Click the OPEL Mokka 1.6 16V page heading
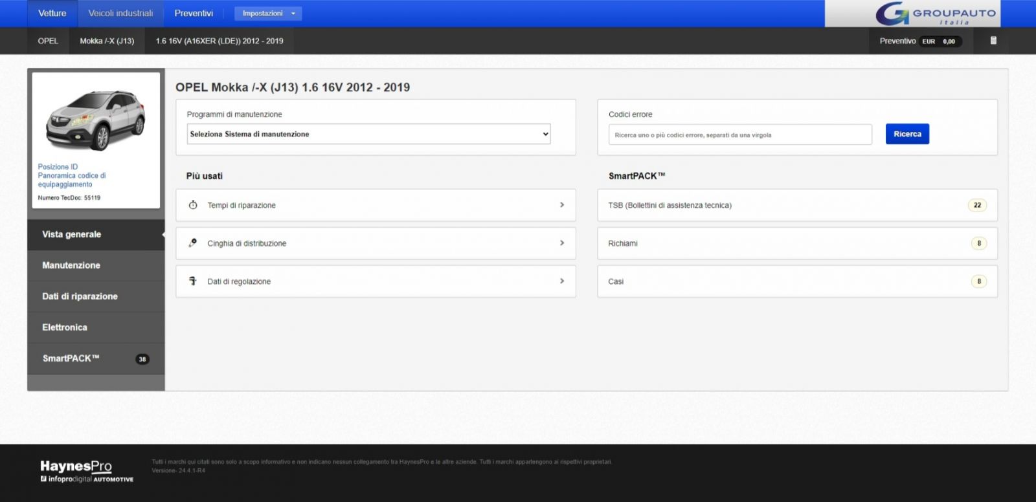1036x502 pixels. coord(293,87)
